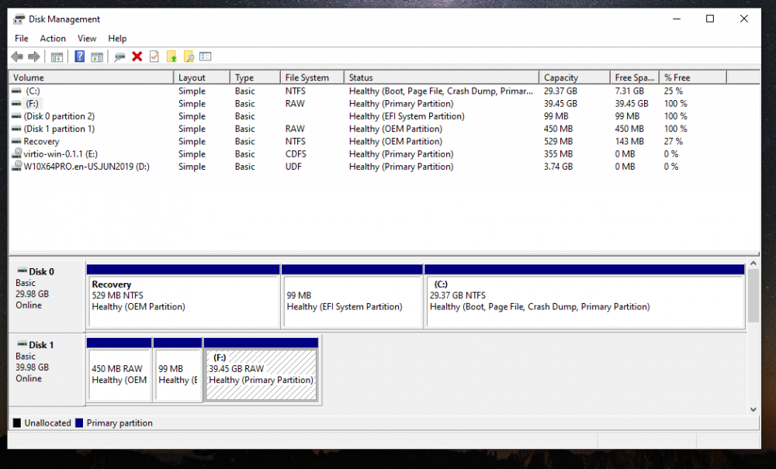Select Disk 1's 99 MB partition block

178,370
